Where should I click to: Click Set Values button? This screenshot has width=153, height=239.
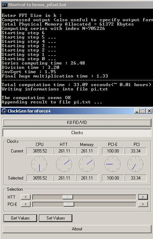pos(55,218)
